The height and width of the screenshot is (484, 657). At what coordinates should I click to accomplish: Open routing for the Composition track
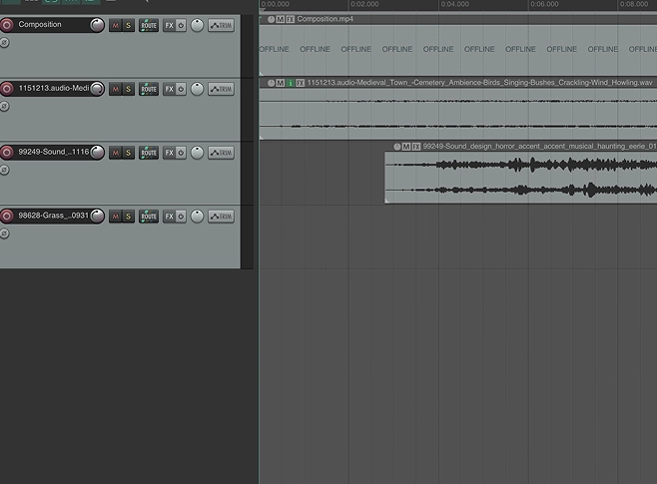[x=149, y=26]
